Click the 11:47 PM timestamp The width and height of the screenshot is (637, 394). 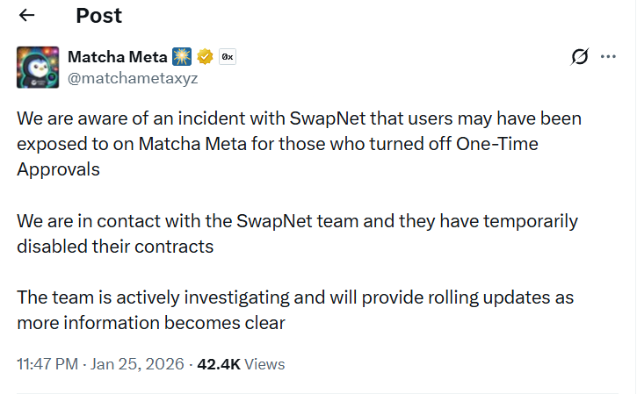tap(48, 364)
